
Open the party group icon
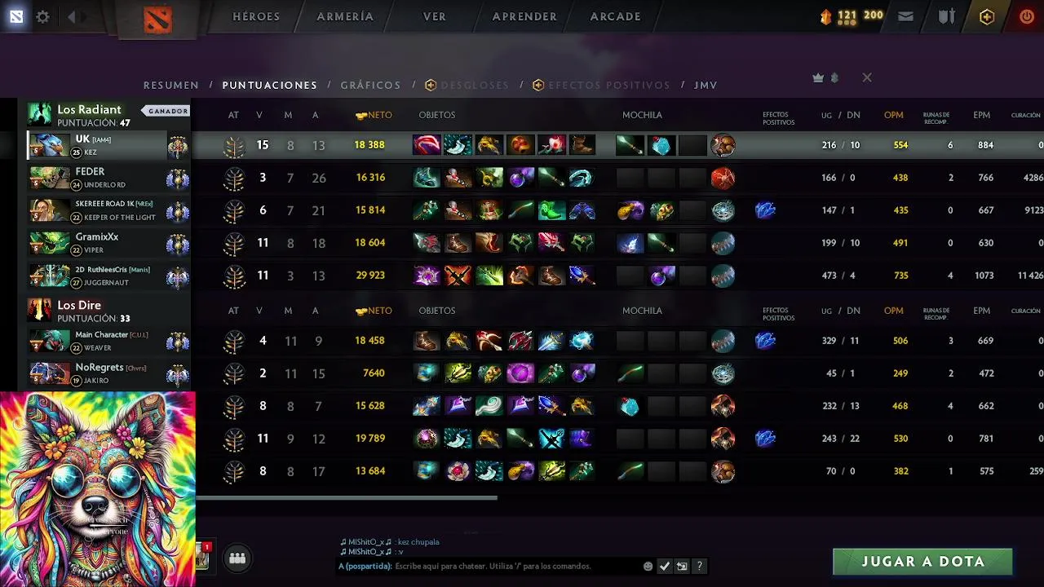pos(237,558)
